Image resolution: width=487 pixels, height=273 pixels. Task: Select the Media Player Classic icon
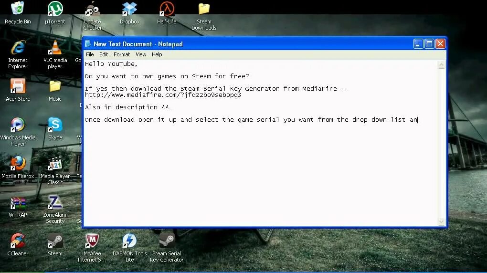(55, 170)
